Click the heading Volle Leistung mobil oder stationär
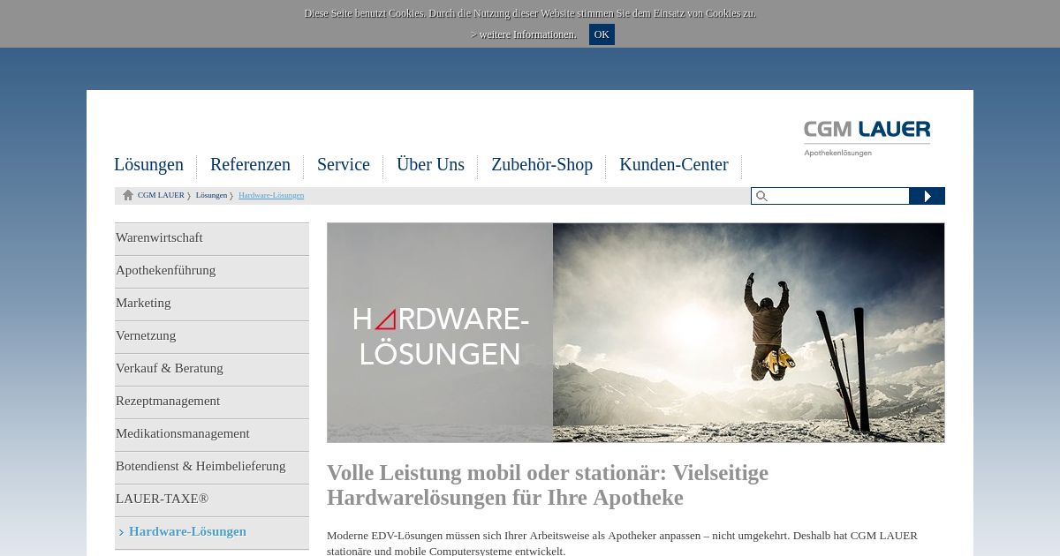1060x556 pixels. tap(548, 485)
